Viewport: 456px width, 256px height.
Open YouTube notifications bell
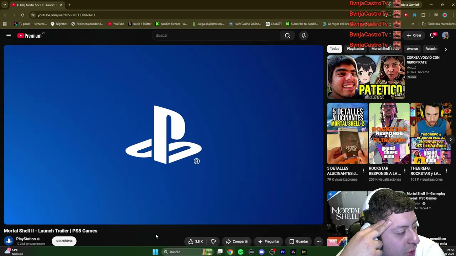point(432,36)
